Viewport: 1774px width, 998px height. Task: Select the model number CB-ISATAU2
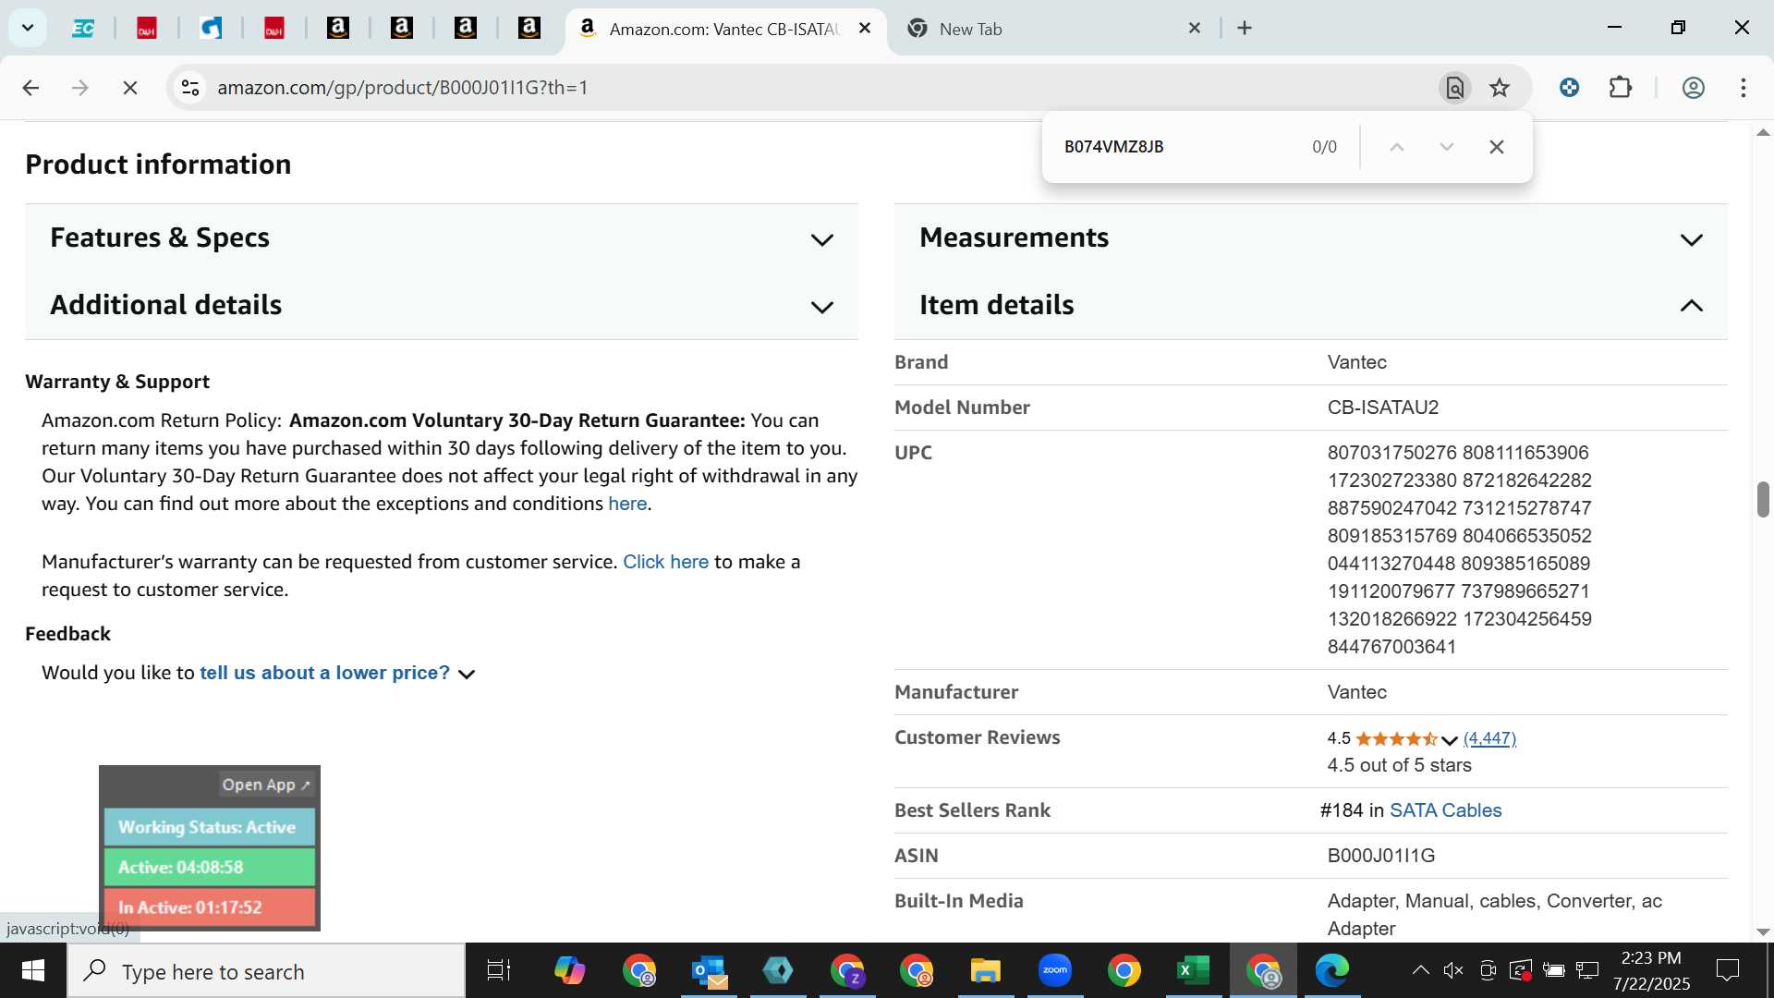pos(1383,408)
